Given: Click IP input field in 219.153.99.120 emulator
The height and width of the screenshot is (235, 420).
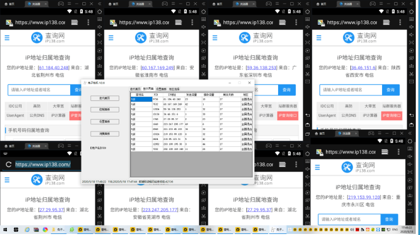Looking at the screenshot, I should point(349,219).
